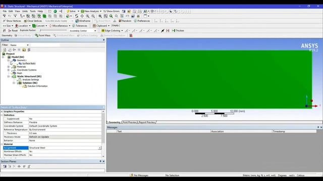This screenshot has width=323, height=181.
Task: Open the Tools menu
Action: (x=33, y=11)
